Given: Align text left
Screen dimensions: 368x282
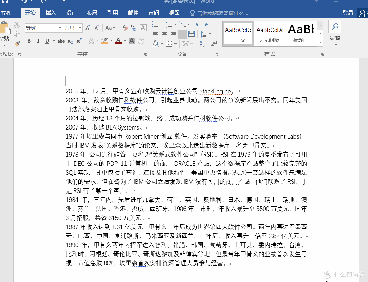Looking at the screenshot, I should [x=155, y=34].
